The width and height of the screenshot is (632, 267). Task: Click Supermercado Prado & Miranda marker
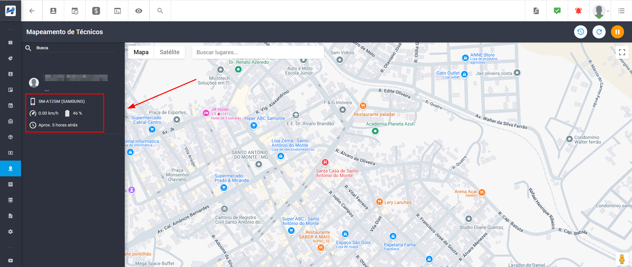click(x=224, y=188)
